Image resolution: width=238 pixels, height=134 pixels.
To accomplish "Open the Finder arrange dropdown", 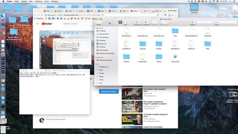I will [x=138, y=22].
